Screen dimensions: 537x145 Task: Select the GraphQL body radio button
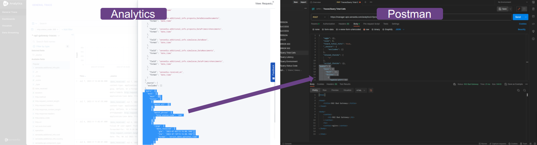[383, 29]
